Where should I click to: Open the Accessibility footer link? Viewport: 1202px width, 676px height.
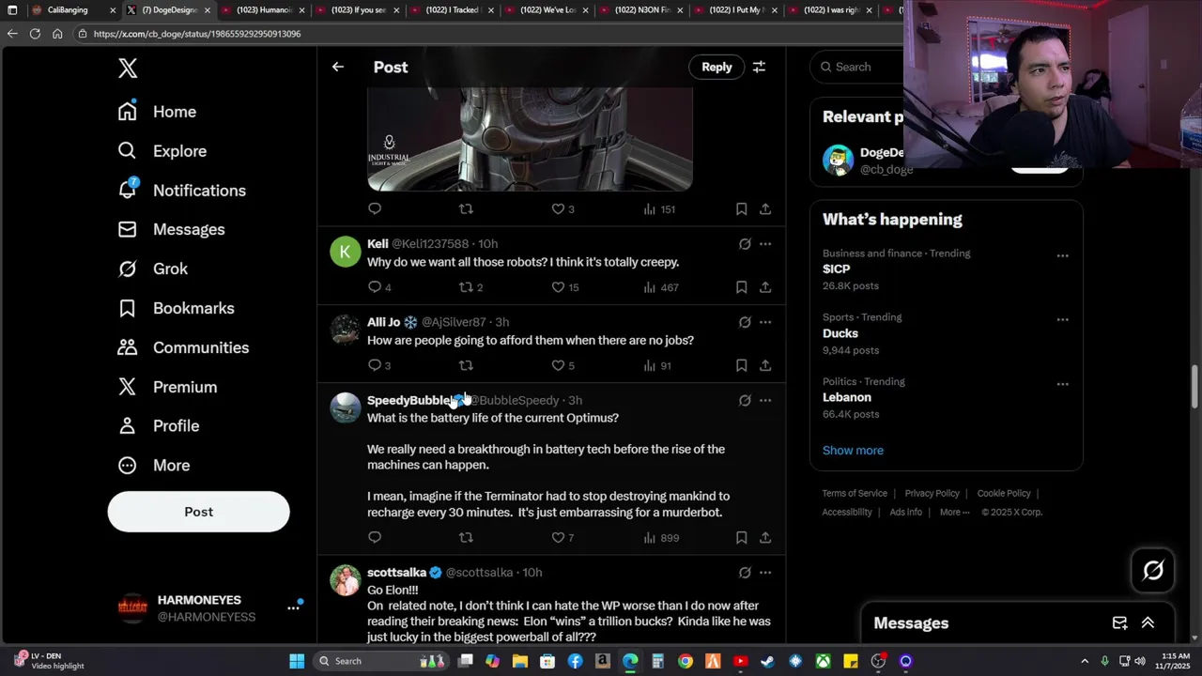tap(847, 513)
